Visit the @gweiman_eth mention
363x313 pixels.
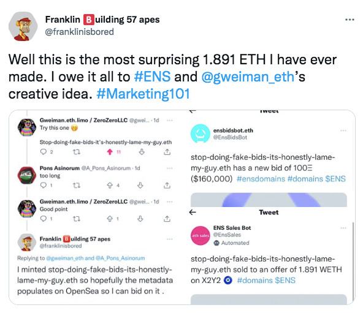[x=248, y=77]
